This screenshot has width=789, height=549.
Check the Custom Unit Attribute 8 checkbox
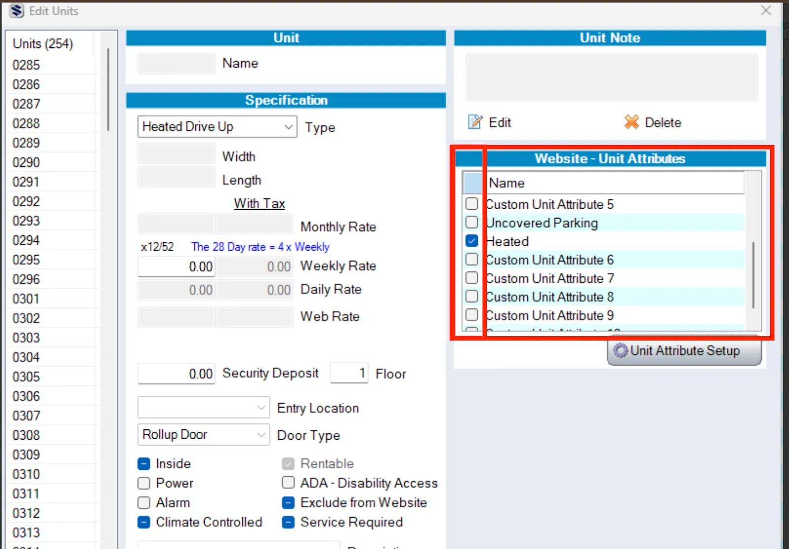(472, 296)
